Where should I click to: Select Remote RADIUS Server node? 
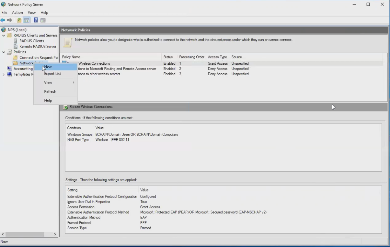(x=38, y=47)
